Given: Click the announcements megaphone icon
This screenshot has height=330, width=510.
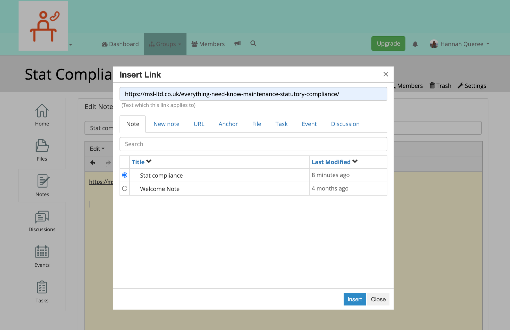Looking at the screenshot, I should (x=237, y=44).
